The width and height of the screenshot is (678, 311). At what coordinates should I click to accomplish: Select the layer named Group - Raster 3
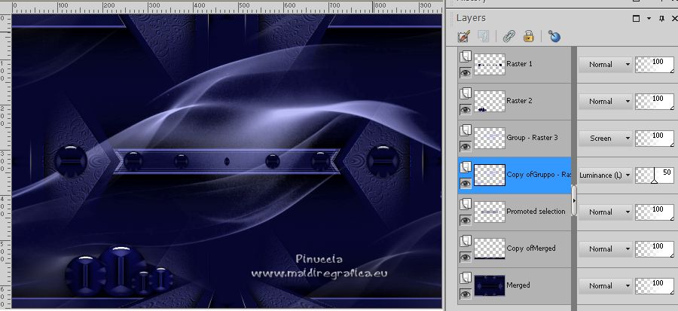tap(533, 138)
